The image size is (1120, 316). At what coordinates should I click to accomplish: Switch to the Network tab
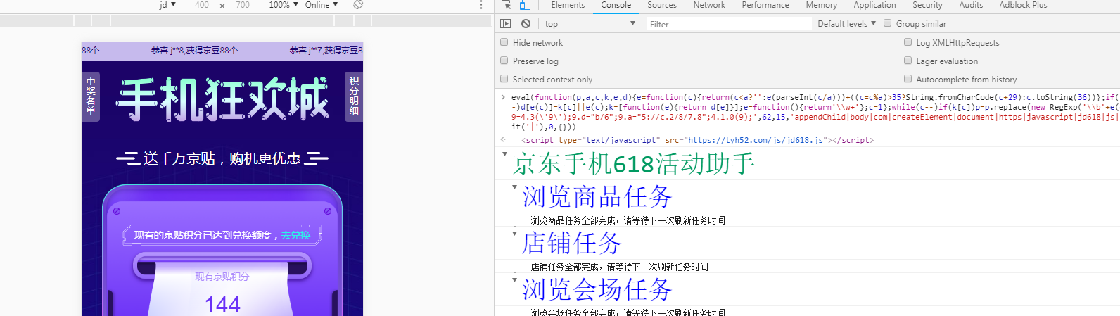tap(709, 5)
